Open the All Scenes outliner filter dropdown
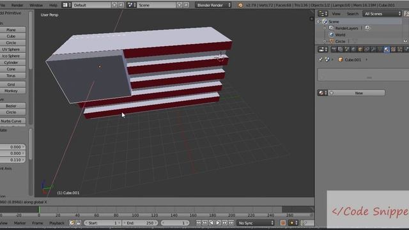This screenshot has height=230, width=409. 382,13
